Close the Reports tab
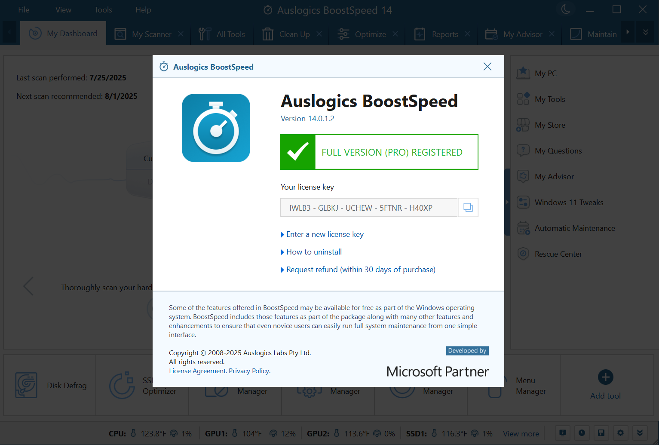 coord(468,34)
